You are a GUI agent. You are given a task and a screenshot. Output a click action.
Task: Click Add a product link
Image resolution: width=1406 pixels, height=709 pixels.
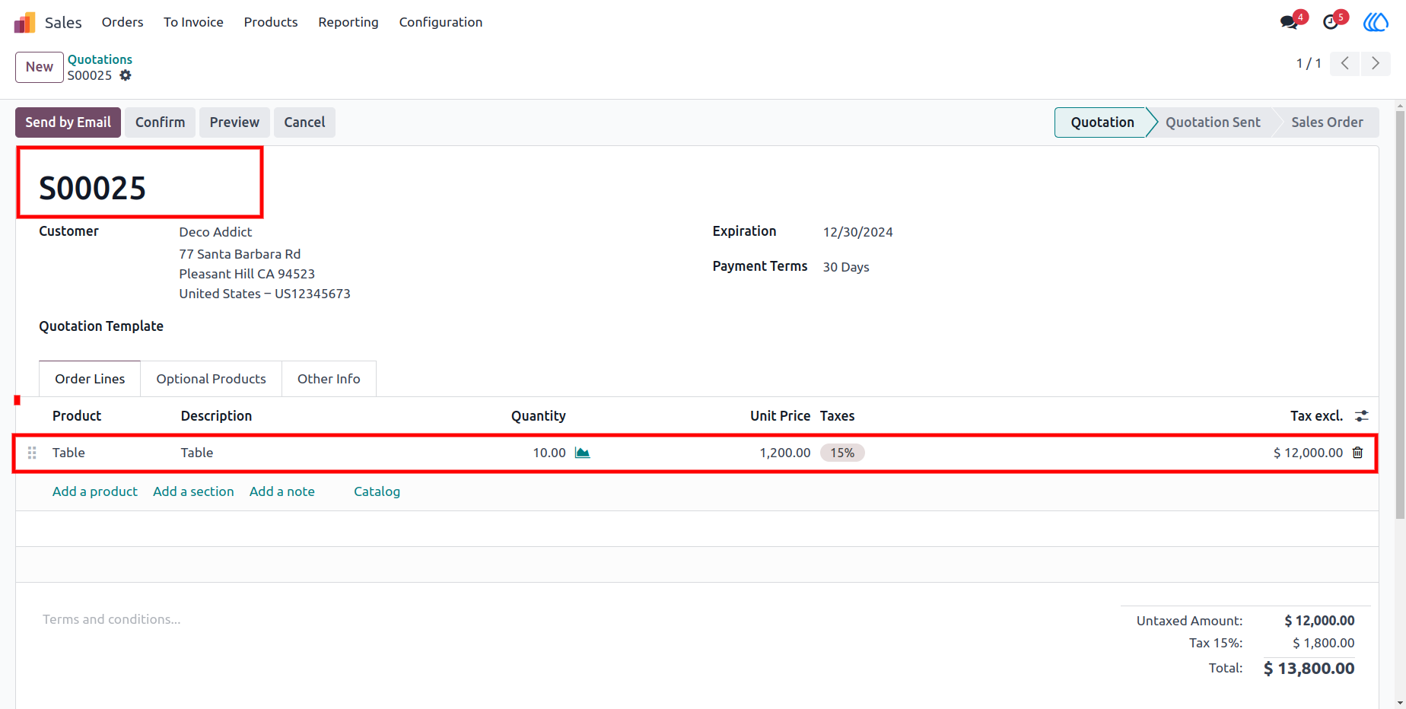coord(95,491)
